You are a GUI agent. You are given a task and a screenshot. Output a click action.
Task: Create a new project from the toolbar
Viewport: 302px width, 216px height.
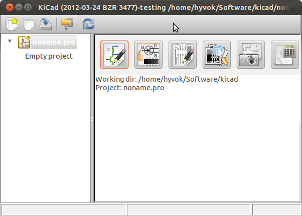pos(12,24)
